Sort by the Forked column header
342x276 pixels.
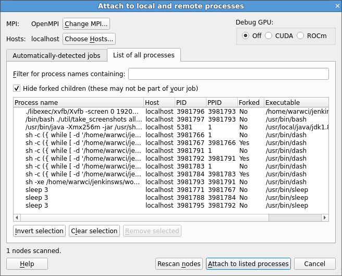[251, 102]
